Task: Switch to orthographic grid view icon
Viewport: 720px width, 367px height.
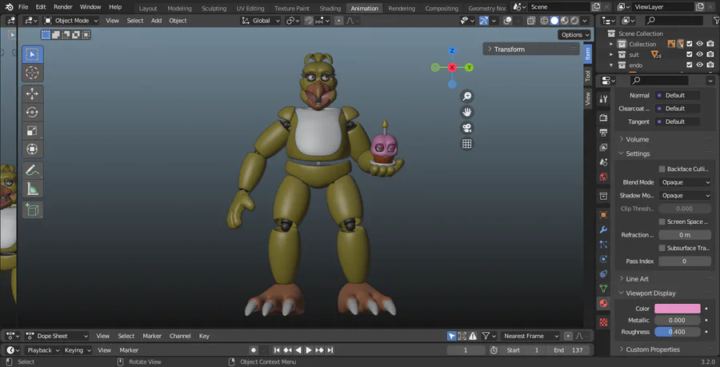Action: 466,144
